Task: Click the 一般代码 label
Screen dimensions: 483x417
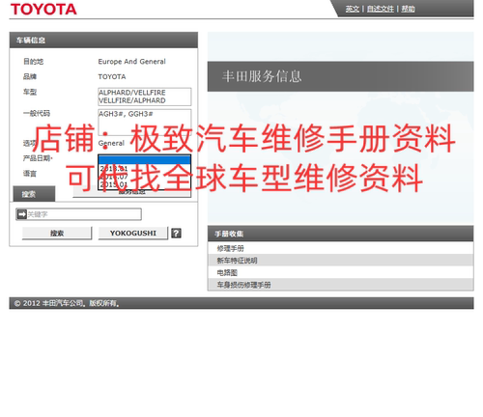Action: tap(37, 113)
